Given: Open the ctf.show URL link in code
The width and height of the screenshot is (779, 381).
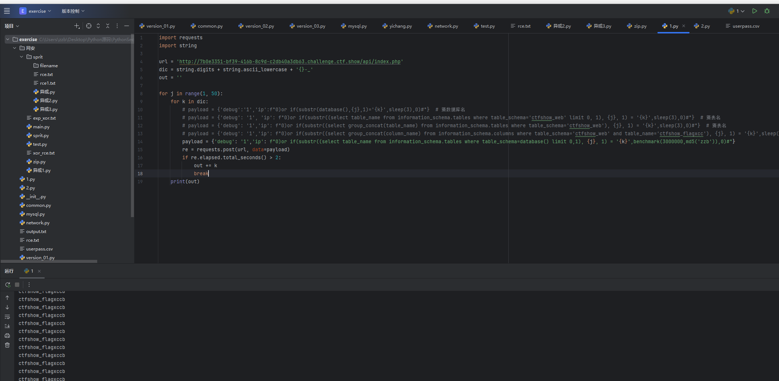Looking at the screenshot, I should [290, 61].
